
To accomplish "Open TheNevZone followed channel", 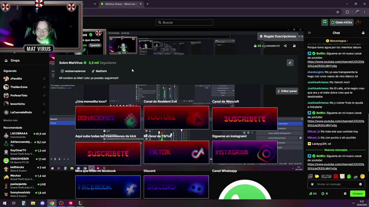I will [25, 87].
